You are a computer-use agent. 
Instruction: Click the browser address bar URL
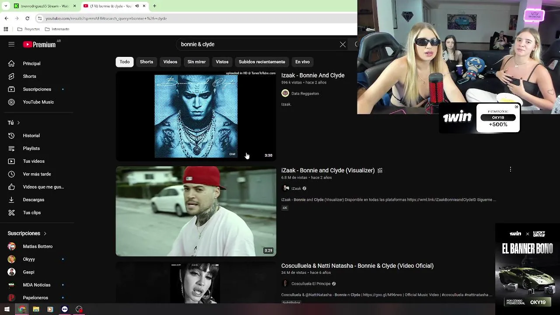pos(106,18)
